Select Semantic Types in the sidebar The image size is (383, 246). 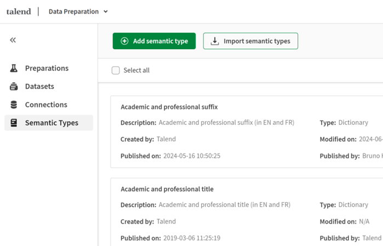tap(52, 123)
